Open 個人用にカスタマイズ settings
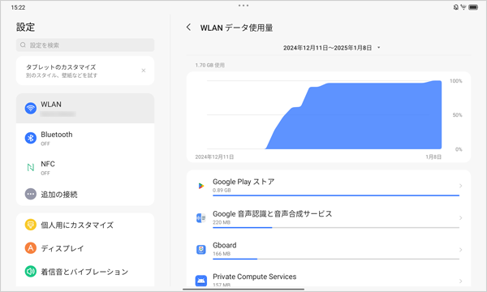 (x=85, y=225)
